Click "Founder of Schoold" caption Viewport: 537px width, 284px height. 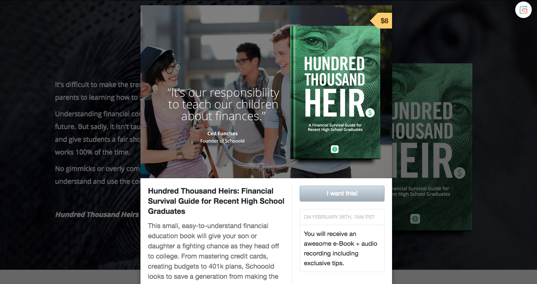222,141
